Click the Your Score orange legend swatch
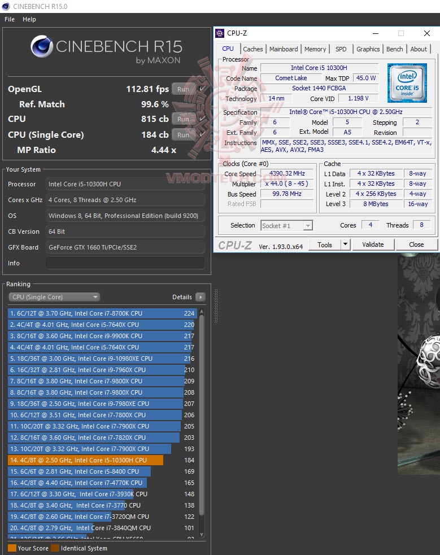440x555 pixels. [x=12, y=548]
